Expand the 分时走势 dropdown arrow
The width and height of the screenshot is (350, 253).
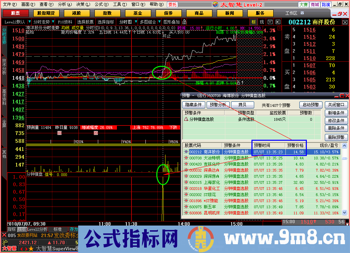click(x=30, y=22)
